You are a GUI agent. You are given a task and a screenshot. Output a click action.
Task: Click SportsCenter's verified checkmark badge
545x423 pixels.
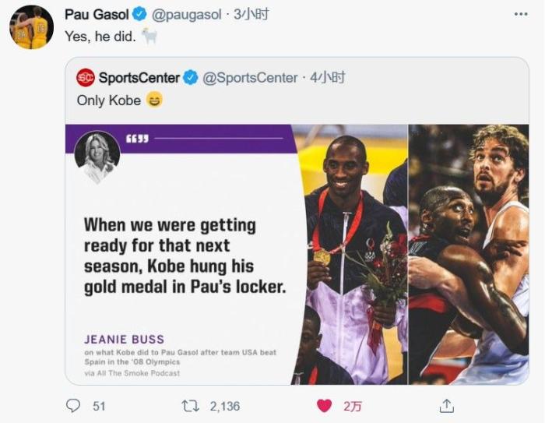(191, 77)
